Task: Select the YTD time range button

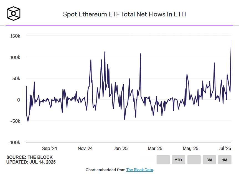Action: point(178,160)
